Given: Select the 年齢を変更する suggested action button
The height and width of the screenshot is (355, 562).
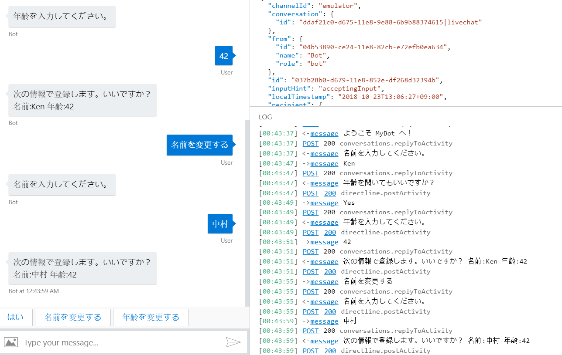Looking at the screenshot, I should point(151,318).
